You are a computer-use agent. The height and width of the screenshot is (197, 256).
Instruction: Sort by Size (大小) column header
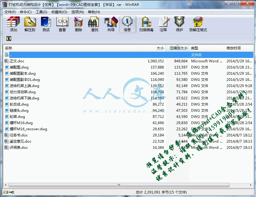pyautogui.click(x=154, y=48)
